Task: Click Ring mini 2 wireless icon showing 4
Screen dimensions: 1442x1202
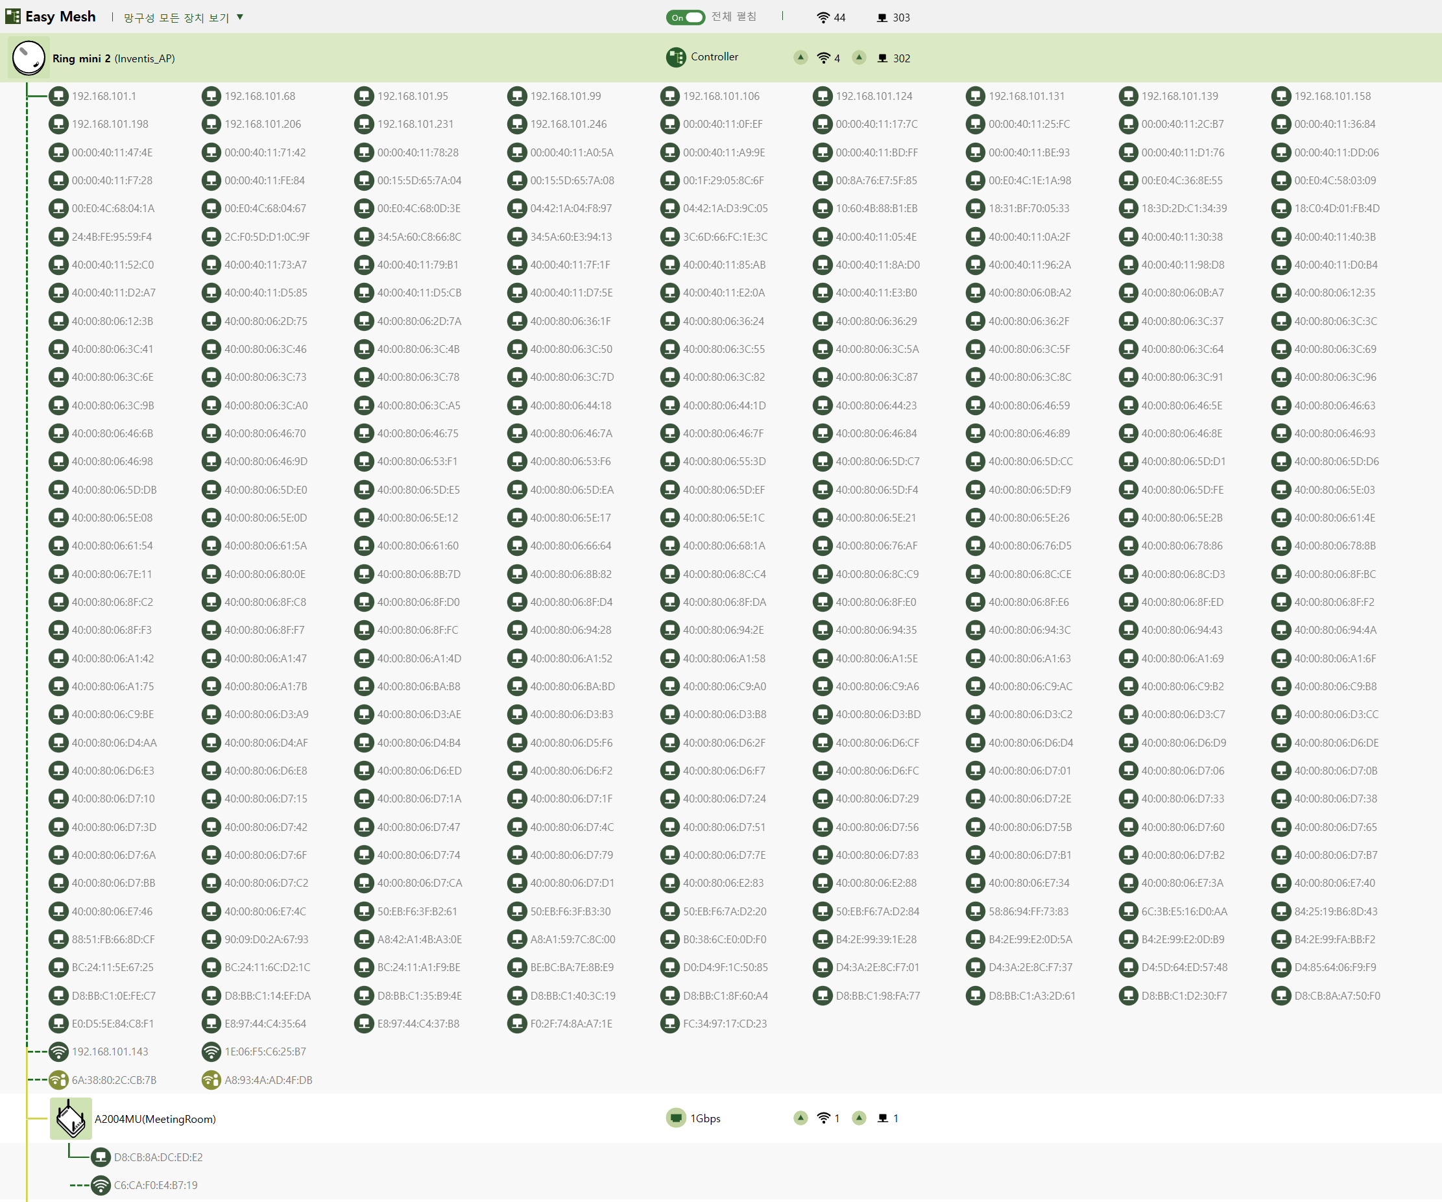Action: click(823, 58)
